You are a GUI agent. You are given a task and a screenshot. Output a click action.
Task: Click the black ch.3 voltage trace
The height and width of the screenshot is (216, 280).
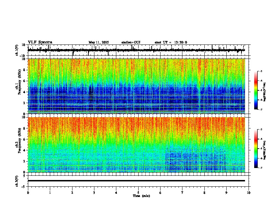coord(136,181)
